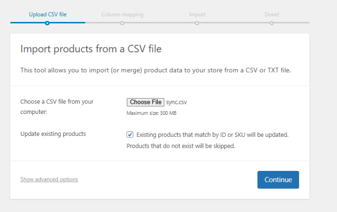Viewport: 337px width, 212px height.
Task: Click the Done! step marker dot
Action: point(272,22)
